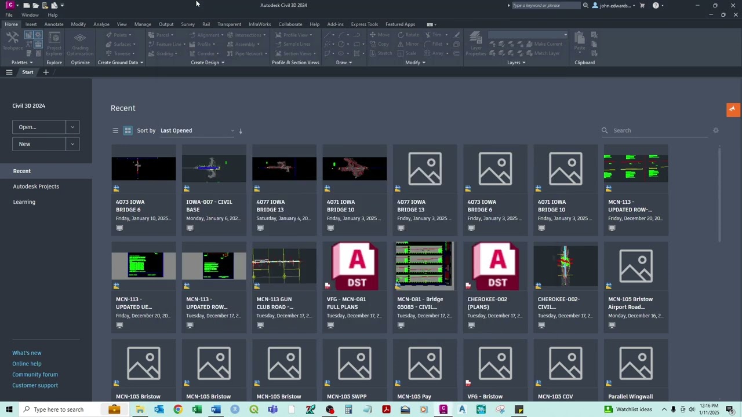Expand the New button dropdown arrow

(x=72, y=144)
